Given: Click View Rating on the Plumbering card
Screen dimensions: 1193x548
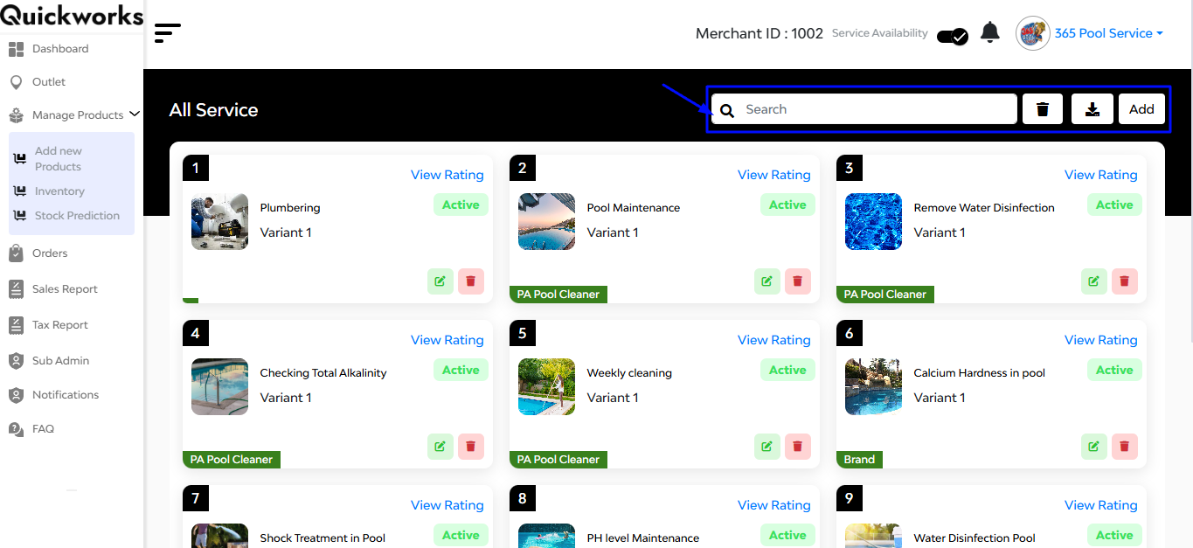Looking at the screenshot, I should pos(447,175).
